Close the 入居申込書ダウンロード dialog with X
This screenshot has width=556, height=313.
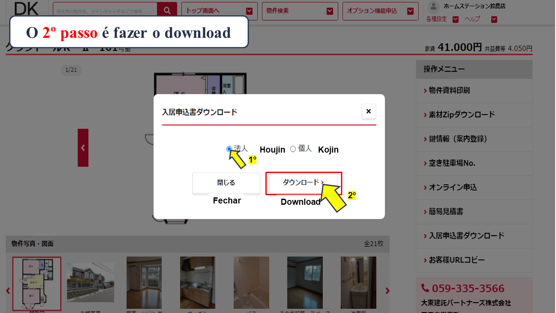368,111
